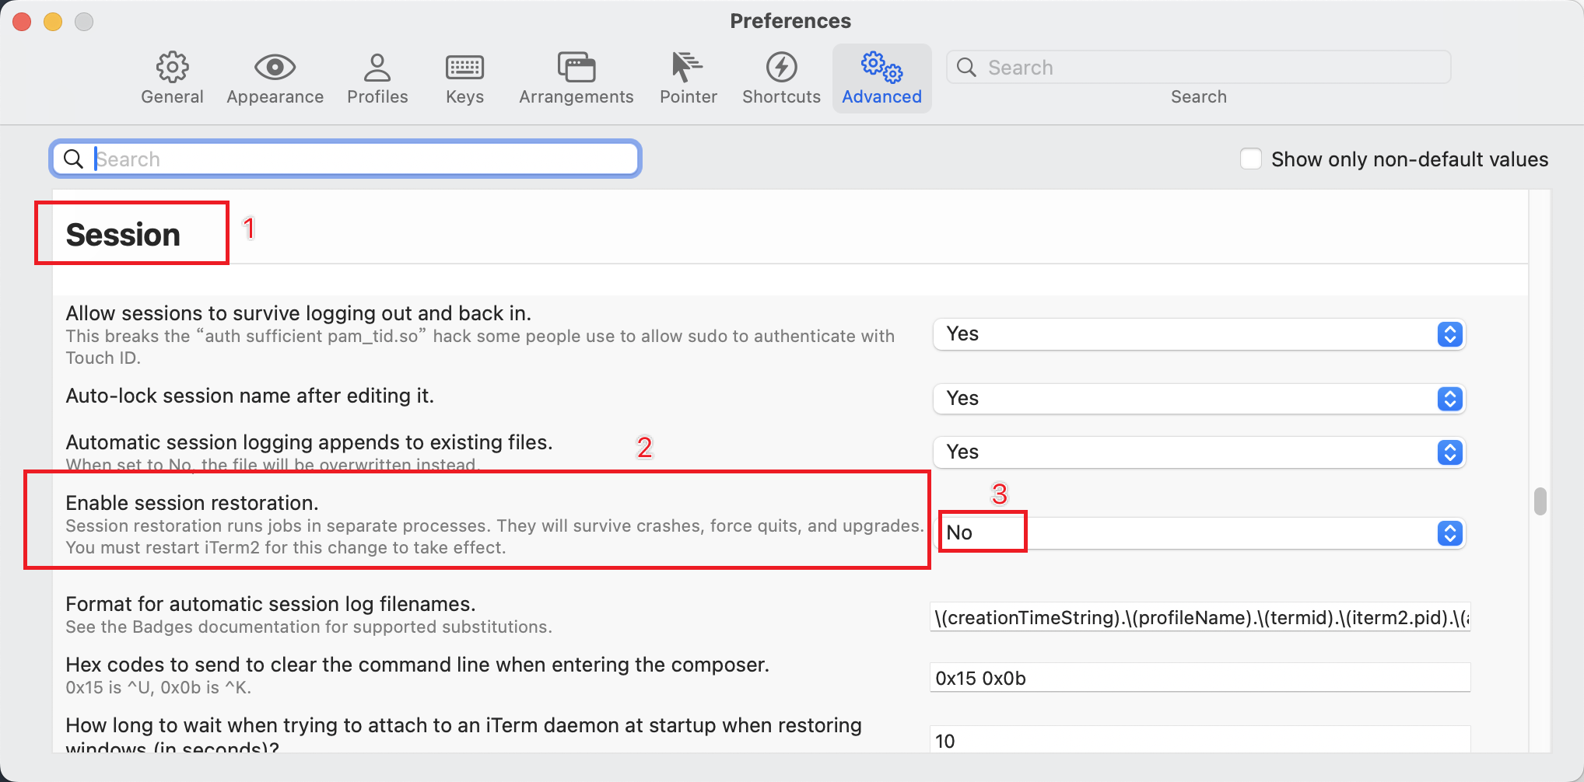
Task: Open Automatic session logging appends dropdown
Action: (x=1199, y=452)
